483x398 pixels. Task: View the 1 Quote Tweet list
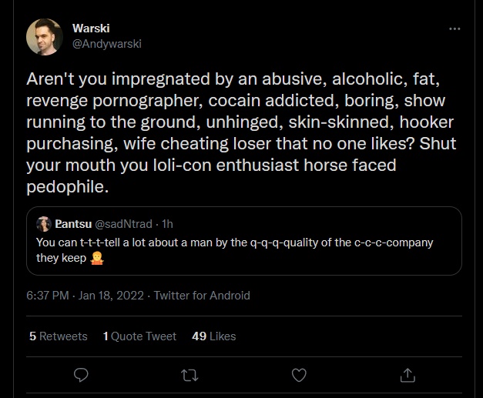[139, 336]
